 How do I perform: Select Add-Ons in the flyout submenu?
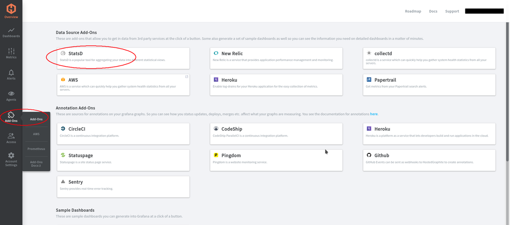click(x=36, y=119)
